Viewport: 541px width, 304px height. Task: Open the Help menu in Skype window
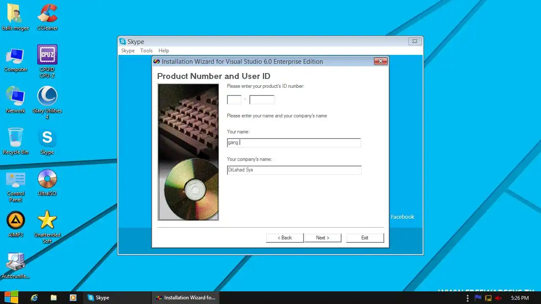pyautogui.click(x=164, y=51)
